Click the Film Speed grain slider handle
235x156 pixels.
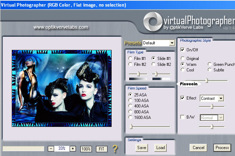[131, 127]
